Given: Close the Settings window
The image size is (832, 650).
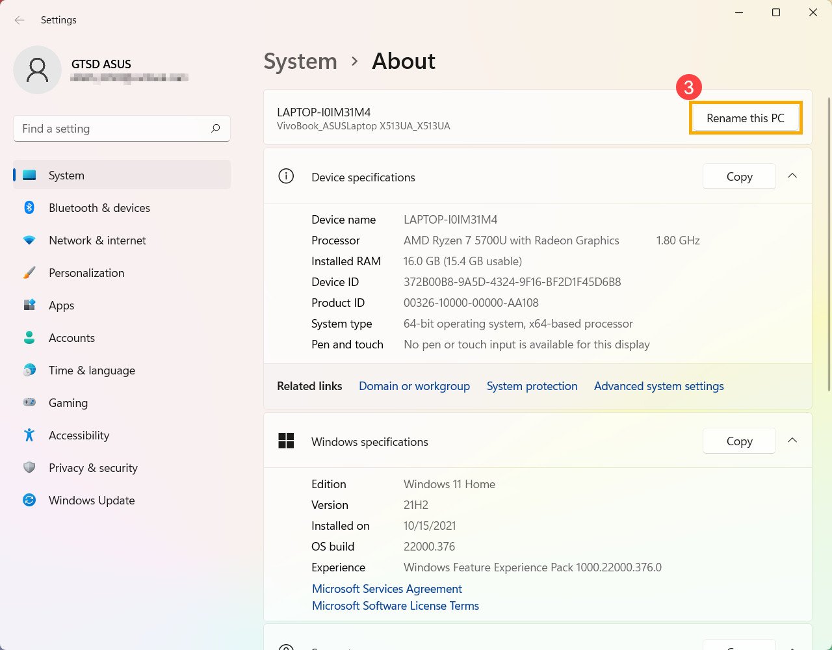Looking at the screenshot, I should [x=813, y=13].
